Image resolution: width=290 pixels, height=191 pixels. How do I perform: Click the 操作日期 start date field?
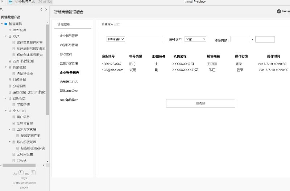coord(240,39)
